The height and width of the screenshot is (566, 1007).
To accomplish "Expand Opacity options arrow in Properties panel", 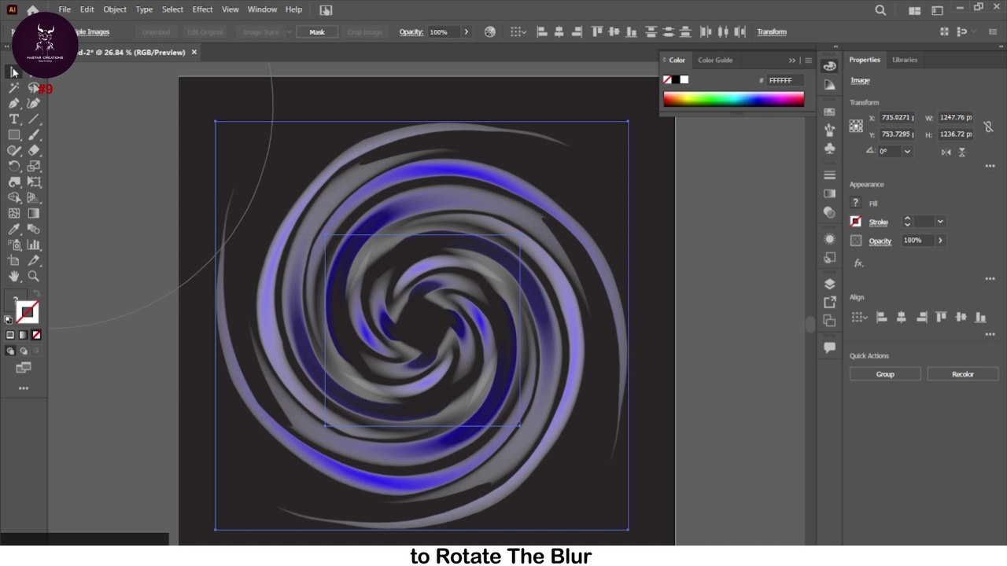I will pyautogui.click(x=940, y=241).
